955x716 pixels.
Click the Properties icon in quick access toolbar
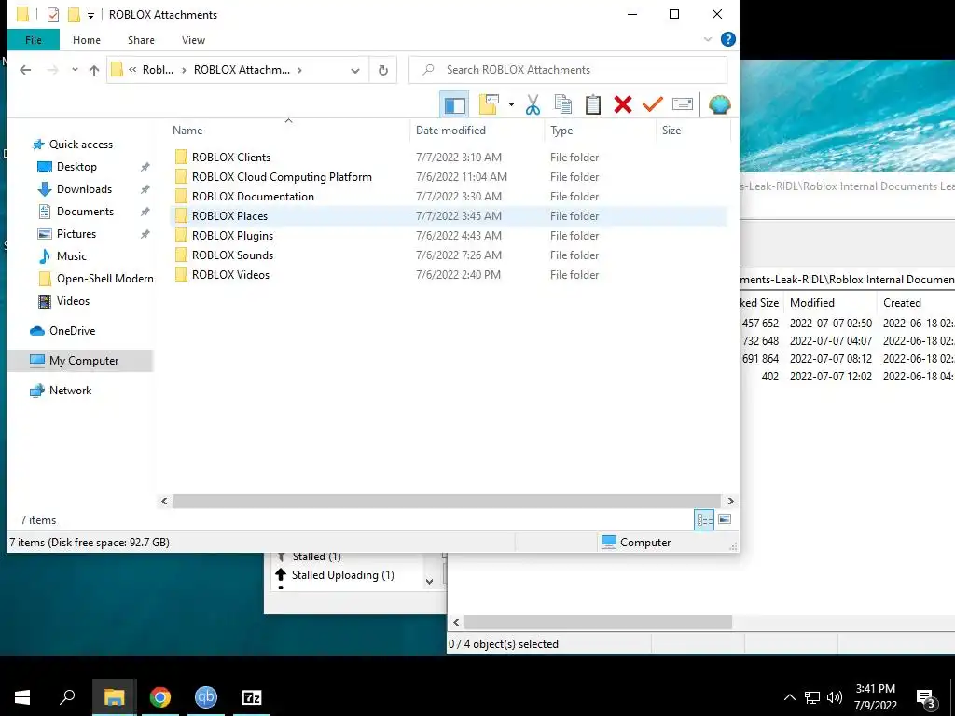pyautogui.click(x=53, y=14)
